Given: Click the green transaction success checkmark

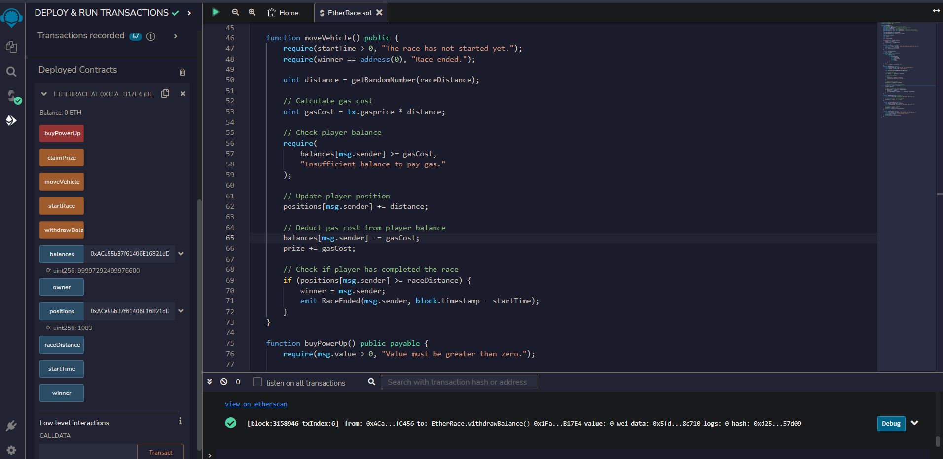Looking at the screenshot, I should [x=230, y=423].
